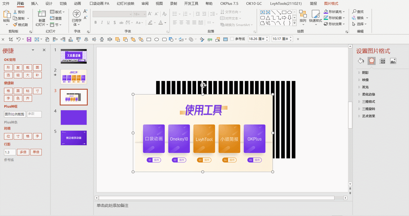
Task: Click bring forward icon in quick toolbar
Action: pyautogui.click(x=118, y=39)
